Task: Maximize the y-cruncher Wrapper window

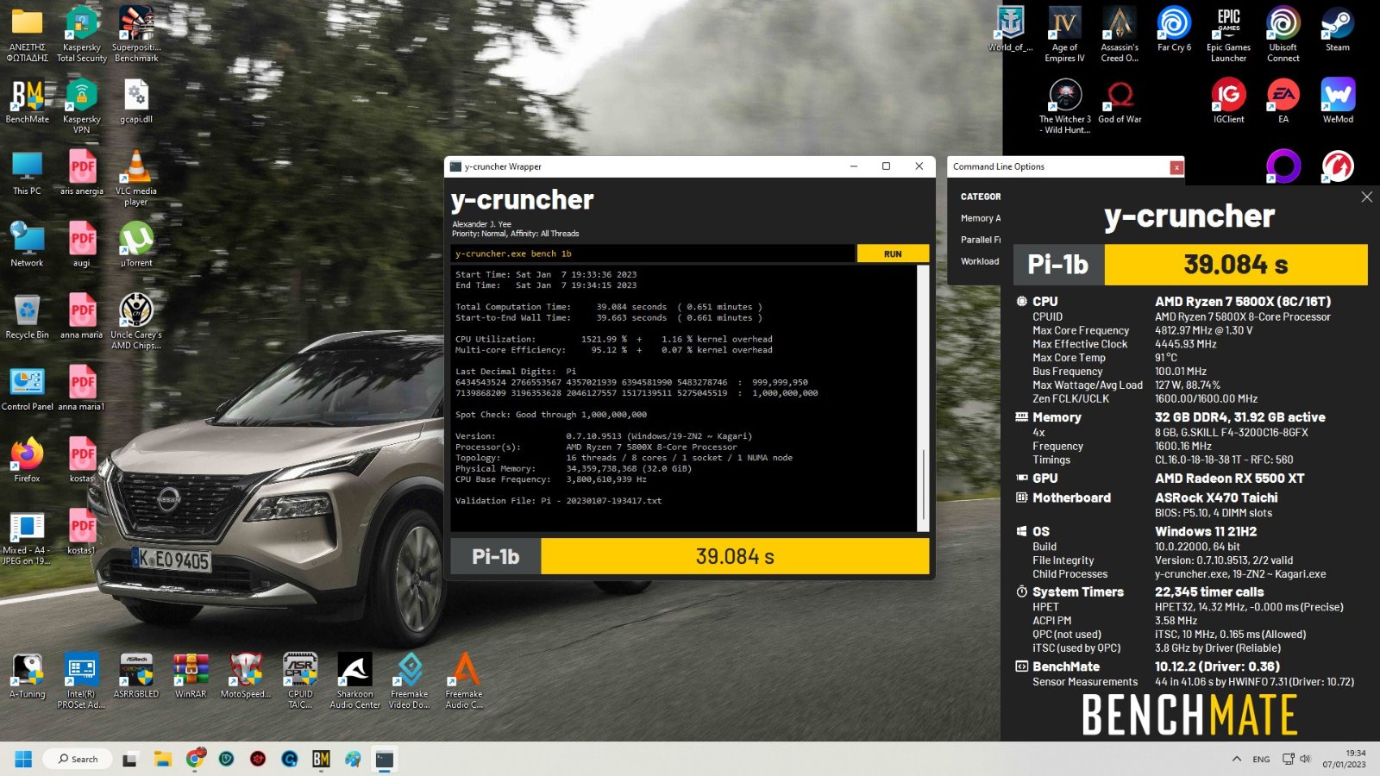Action: pos(886,166)
